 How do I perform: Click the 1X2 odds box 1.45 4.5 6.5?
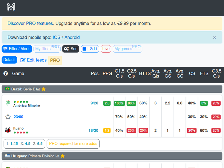(24, 144)
